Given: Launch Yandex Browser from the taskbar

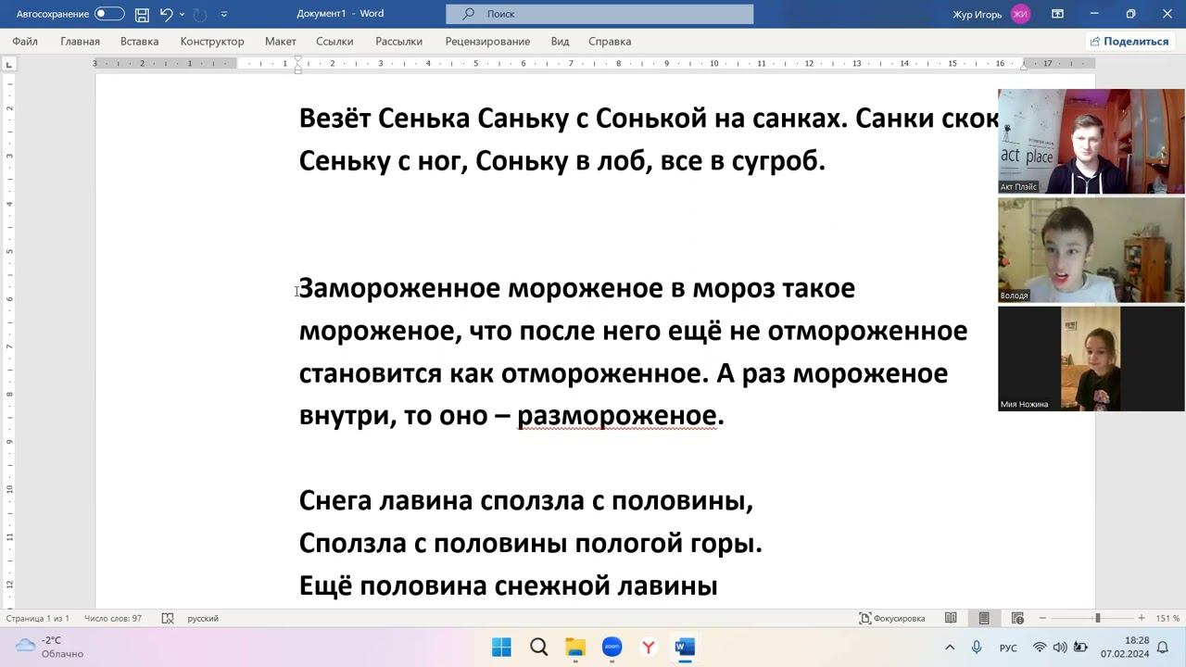Looking at the screenshot, I should click(x=649, y=647).
